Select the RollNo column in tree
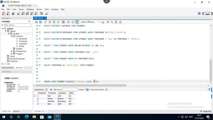213x120 pixels. [22, 46]
